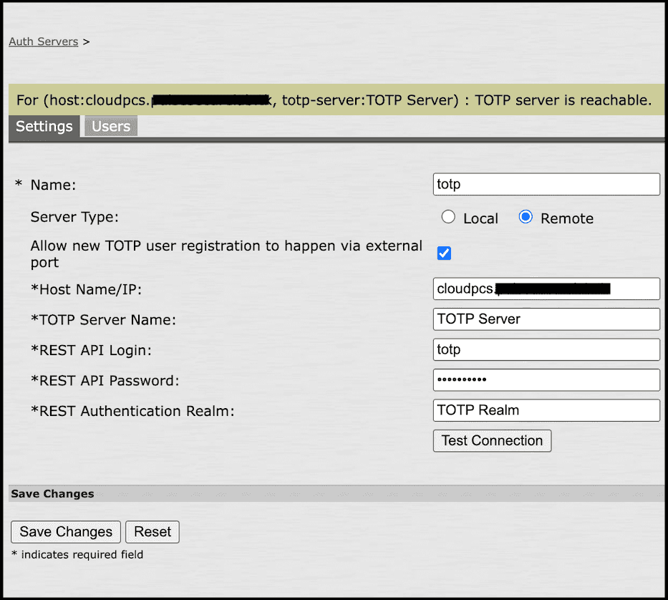Disable TOTP registration via external port

(444, 253)
